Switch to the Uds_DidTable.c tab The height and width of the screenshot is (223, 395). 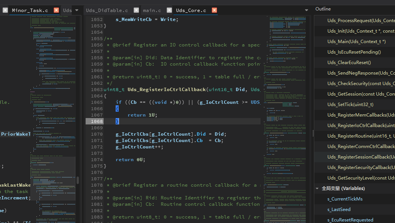pos(107,10)
